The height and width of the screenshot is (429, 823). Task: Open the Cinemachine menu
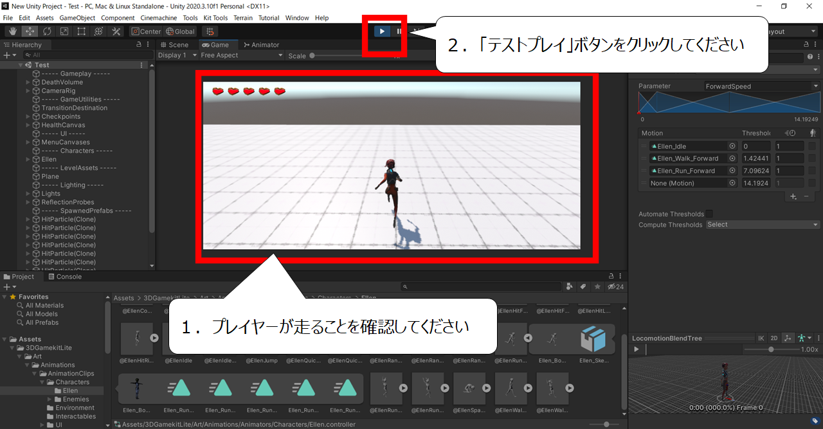coord(159,18)
